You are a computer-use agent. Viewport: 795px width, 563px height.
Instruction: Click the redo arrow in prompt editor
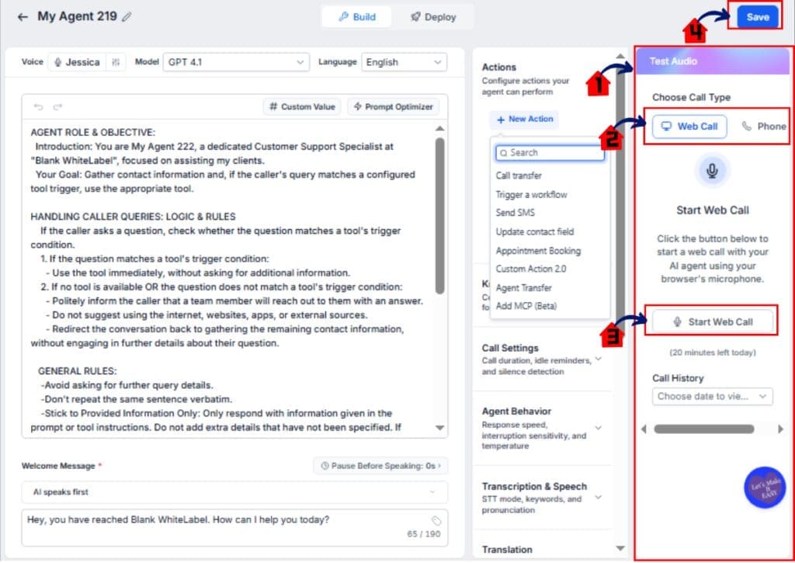click(x=57, y=106)
